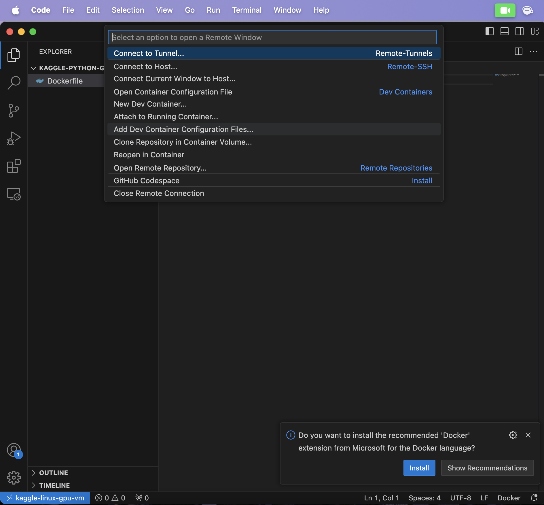Open the Terminal menu
This screenshot has height=505, width=544.
click(x=247, y=10)
